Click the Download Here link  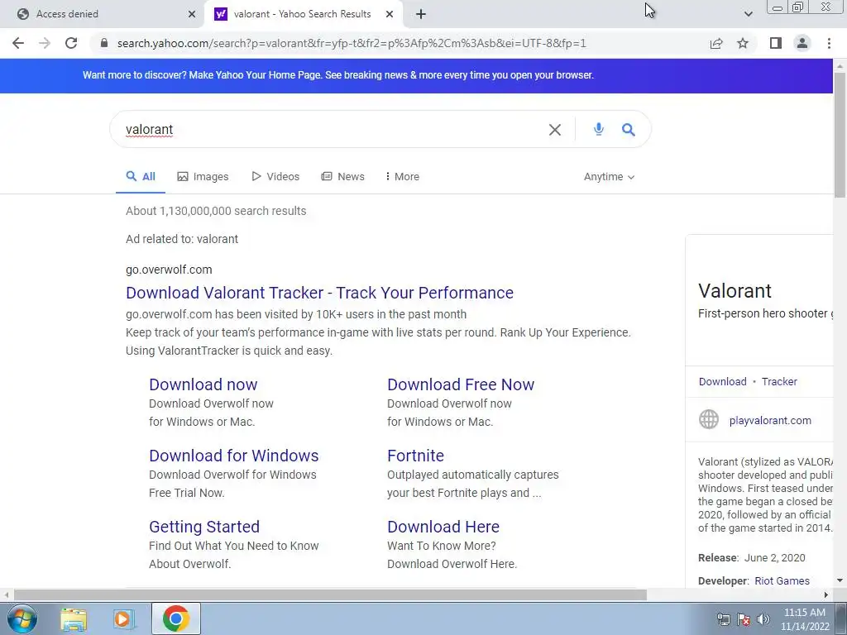[x=443, y=527]
